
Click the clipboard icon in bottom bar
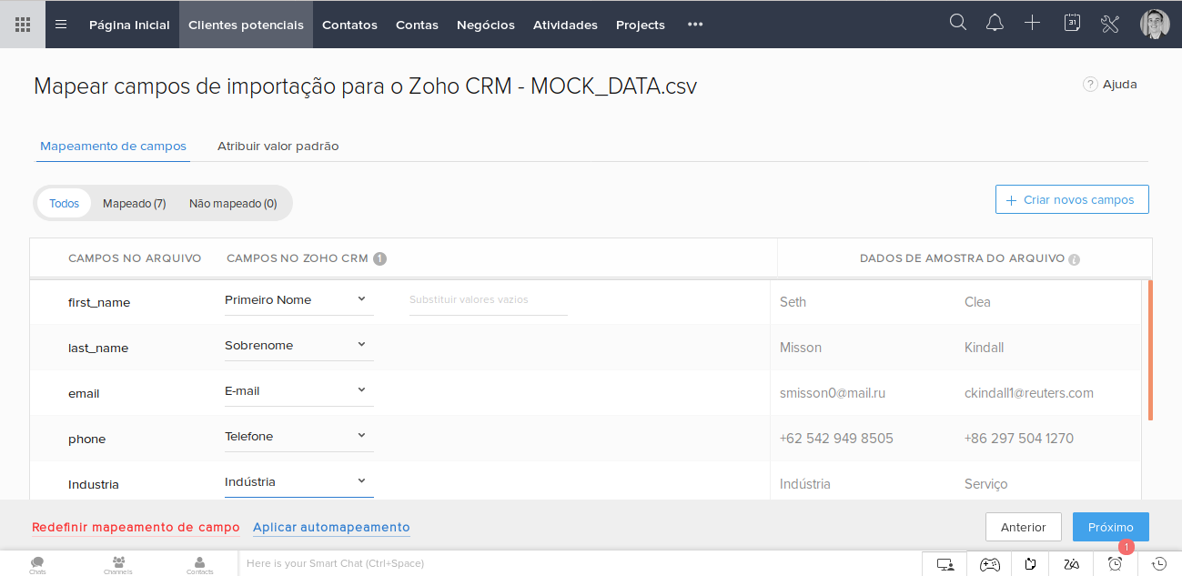point(1030,564)
